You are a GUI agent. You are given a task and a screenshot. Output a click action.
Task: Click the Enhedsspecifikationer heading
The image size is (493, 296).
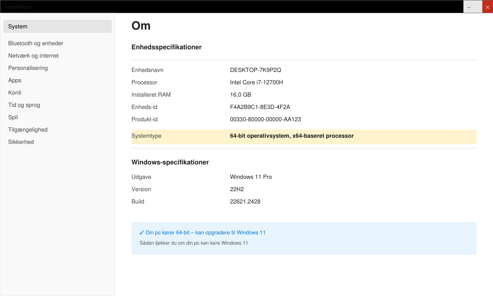point(166,47)
